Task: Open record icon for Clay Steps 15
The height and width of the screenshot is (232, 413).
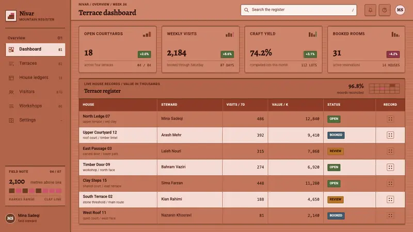Action: (x=390, y=183)
